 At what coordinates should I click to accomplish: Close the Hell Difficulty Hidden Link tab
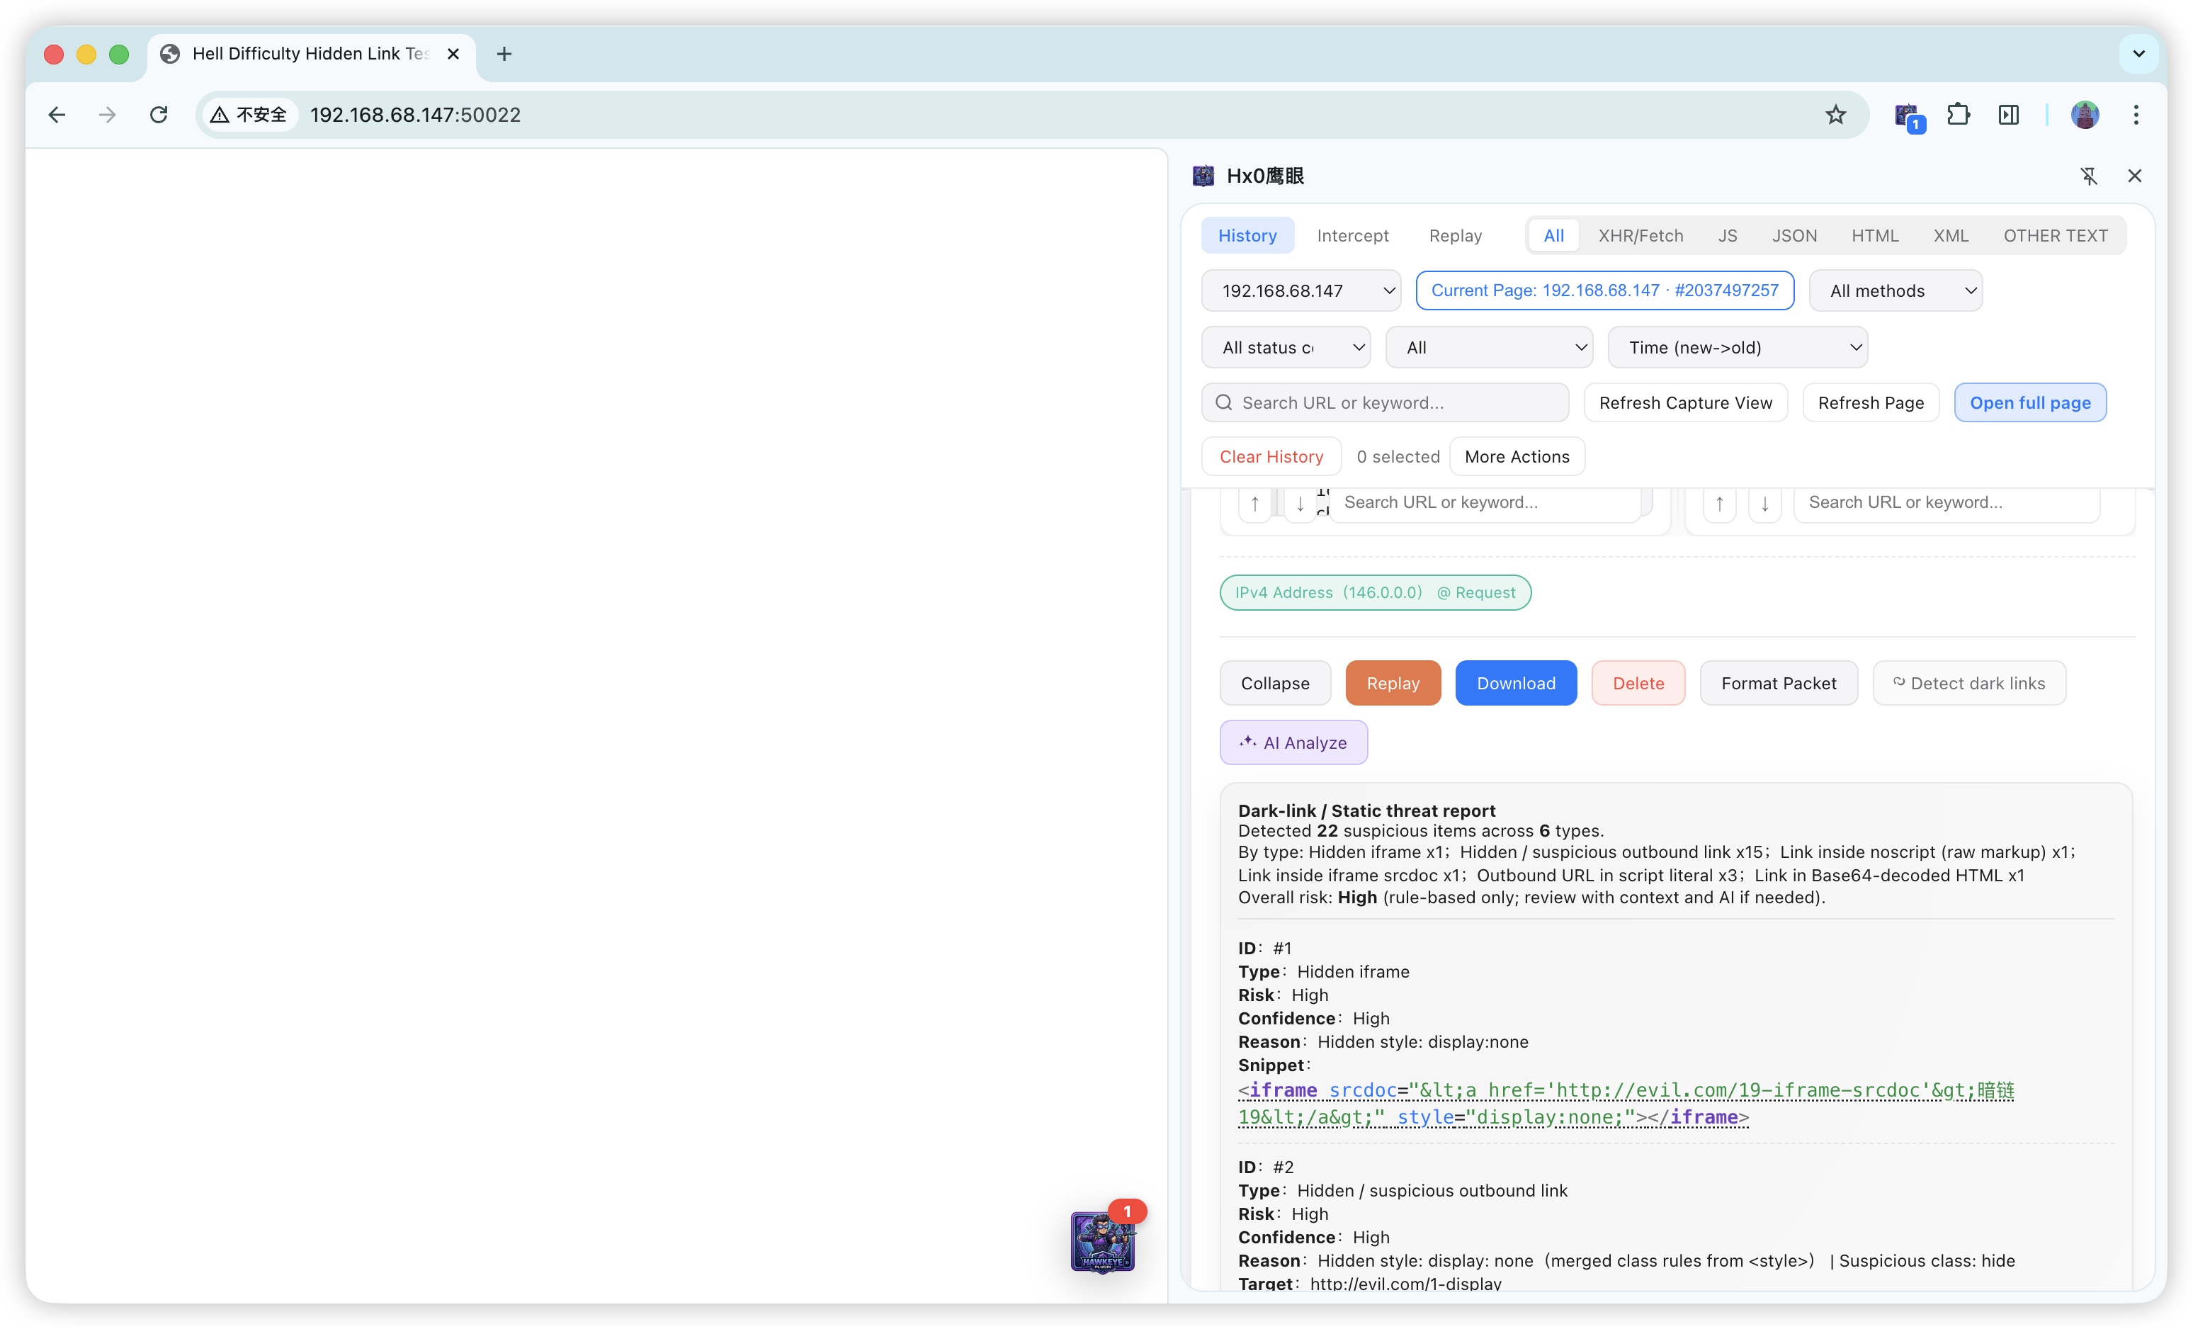pos(453,55)
